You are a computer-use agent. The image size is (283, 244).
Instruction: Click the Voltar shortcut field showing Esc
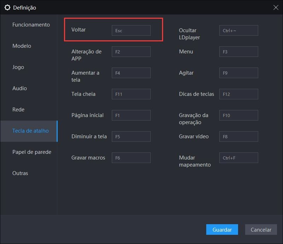[131, 30]
